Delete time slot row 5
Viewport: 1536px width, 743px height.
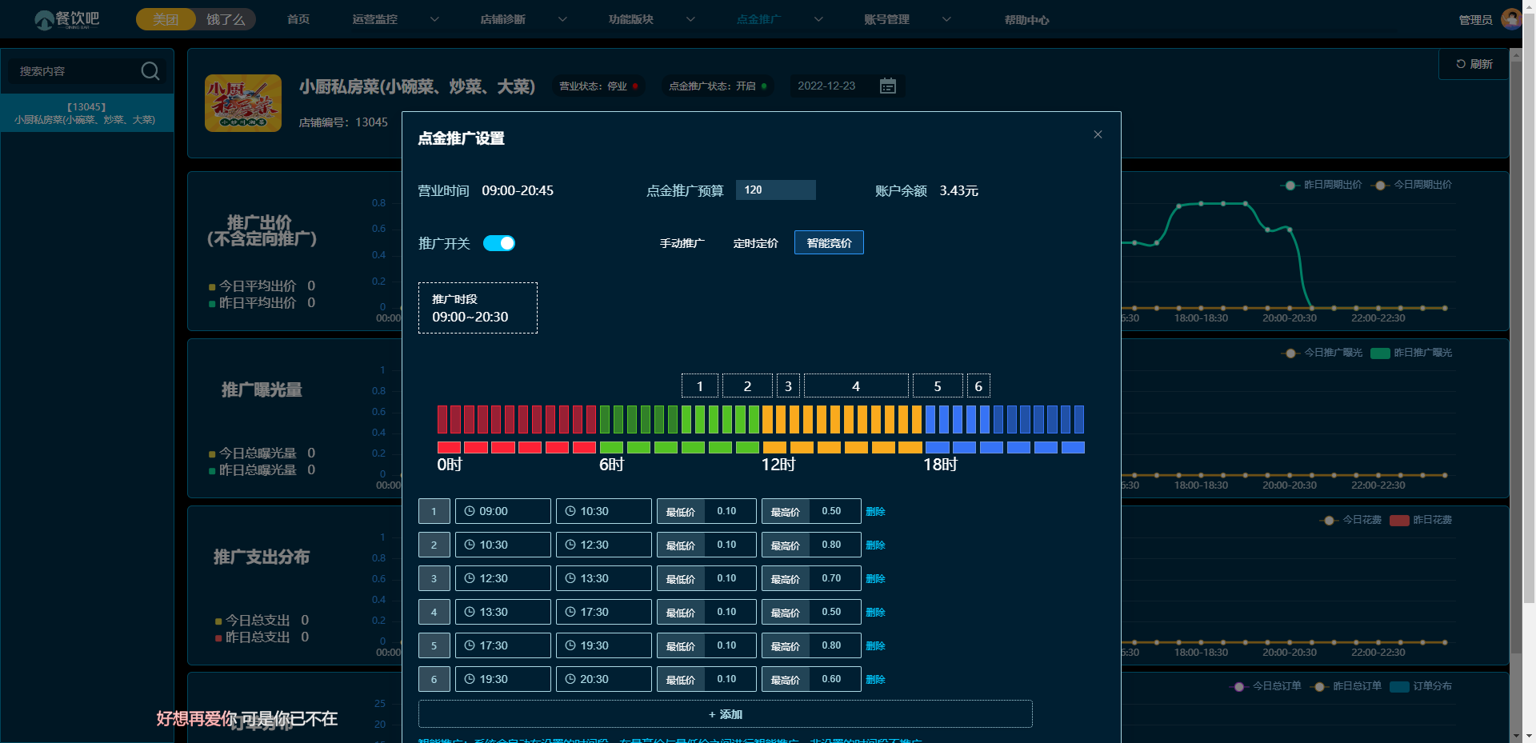875,645
